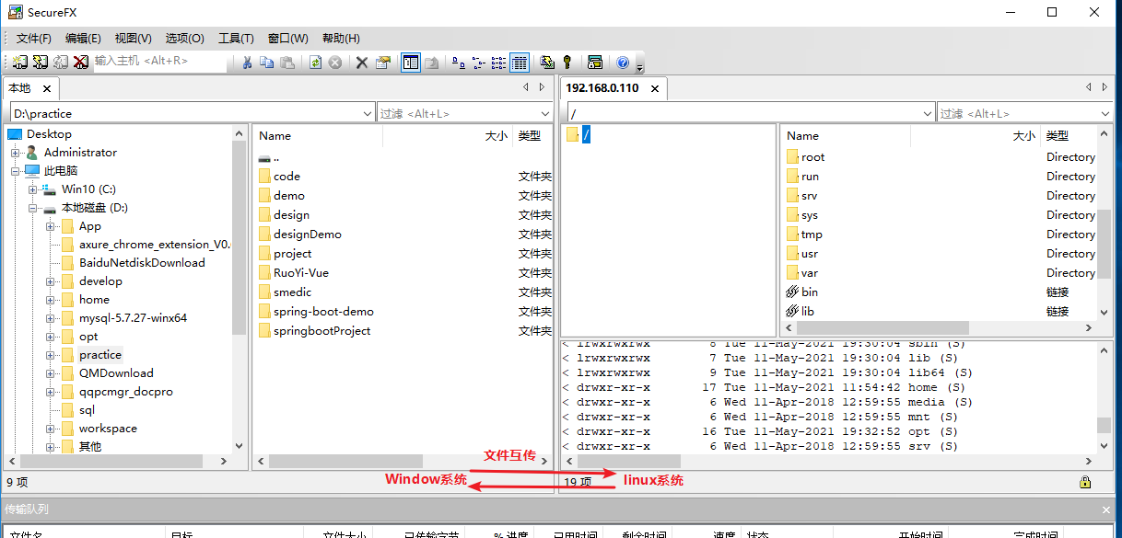The width and height of the screenshot is (1122, 538).
Task: Collapse the 本地磁盘 (D:) node
Action: (33, 208)
